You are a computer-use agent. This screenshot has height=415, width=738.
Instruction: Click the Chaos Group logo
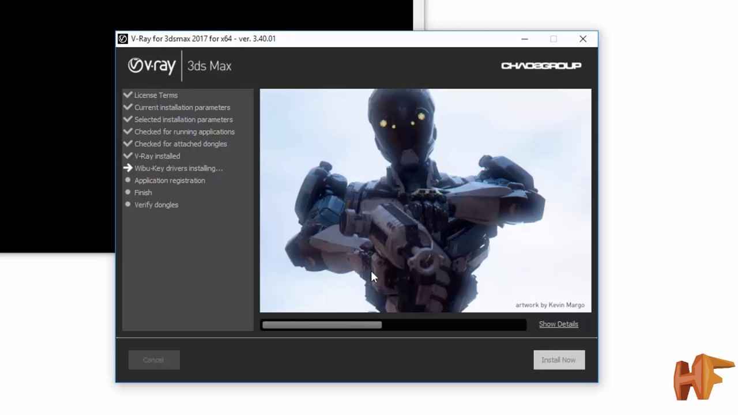[x=541, y=66]
